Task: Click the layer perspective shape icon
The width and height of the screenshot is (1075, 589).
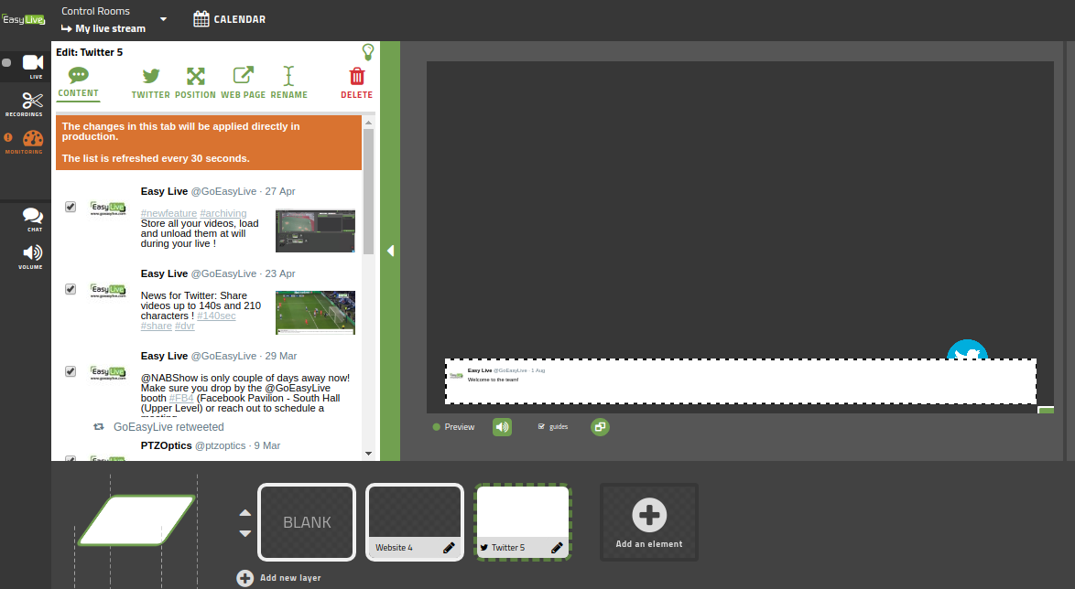Action: 137,520
